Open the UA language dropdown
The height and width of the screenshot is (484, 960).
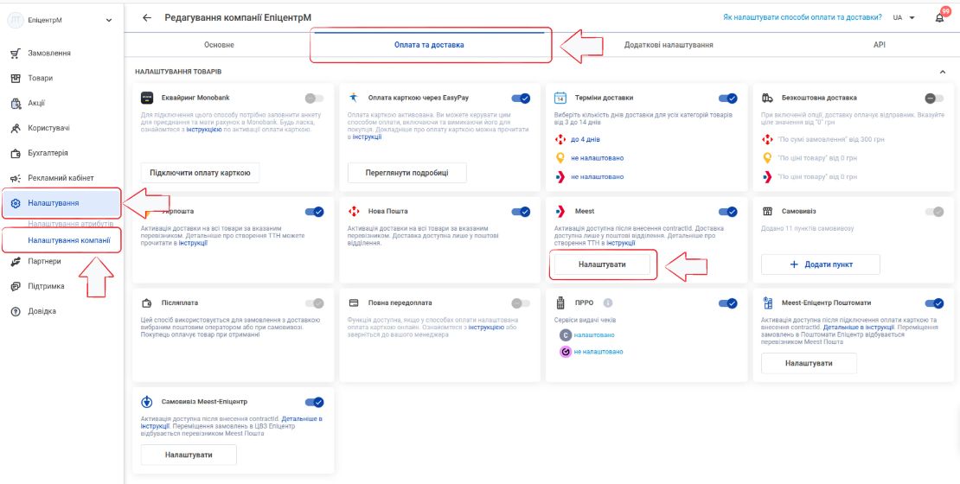click(904, 18)
